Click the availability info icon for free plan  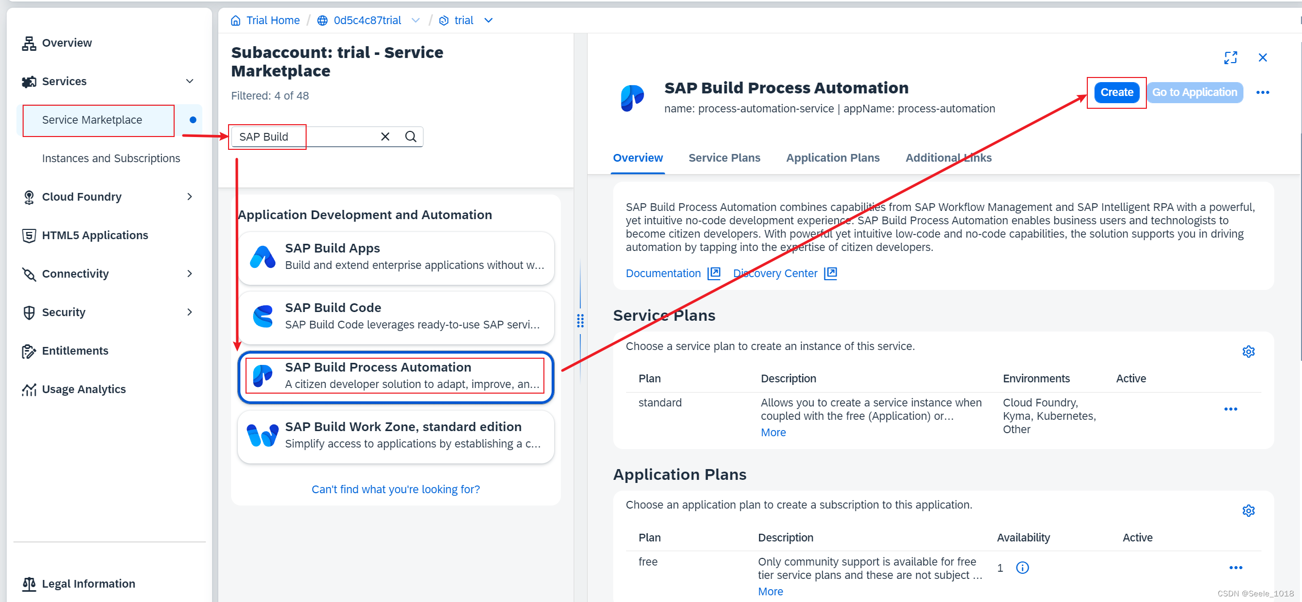point(1023,568)
